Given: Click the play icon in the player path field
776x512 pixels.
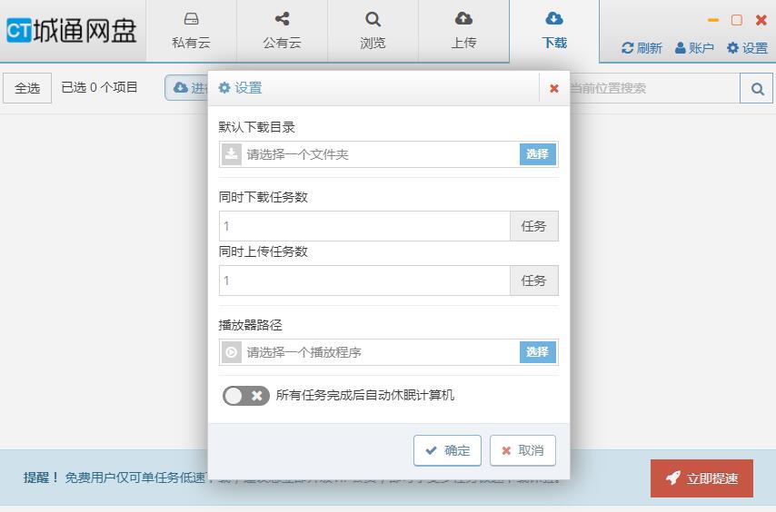Looking at the screenshot, I should point(231,352).
